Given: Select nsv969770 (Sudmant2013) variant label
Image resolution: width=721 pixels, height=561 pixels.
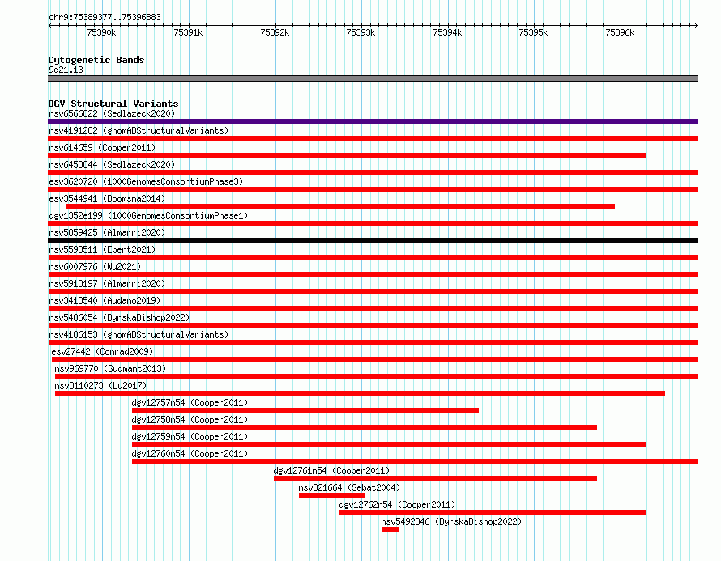Looking at the screenshot, I should click(x=110, y=368).
